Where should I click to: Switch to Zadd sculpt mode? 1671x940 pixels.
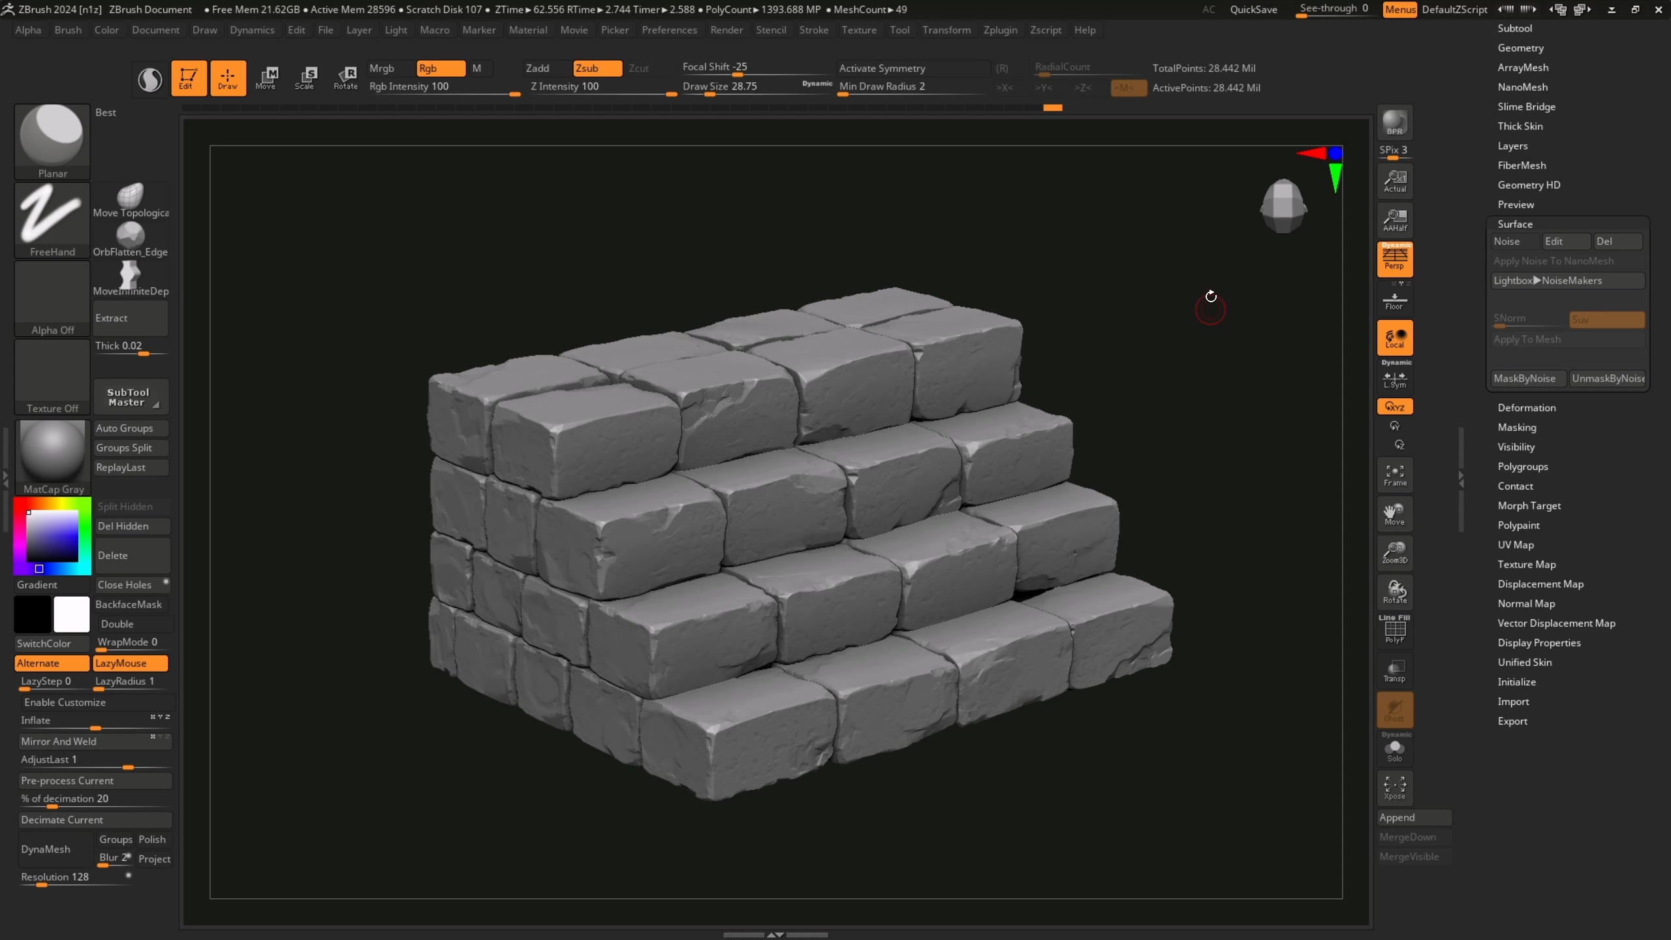pos(538,68)
